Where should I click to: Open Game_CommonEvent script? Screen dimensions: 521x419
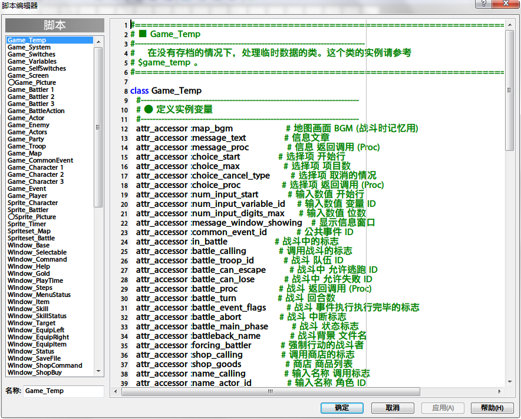point(41,160)
